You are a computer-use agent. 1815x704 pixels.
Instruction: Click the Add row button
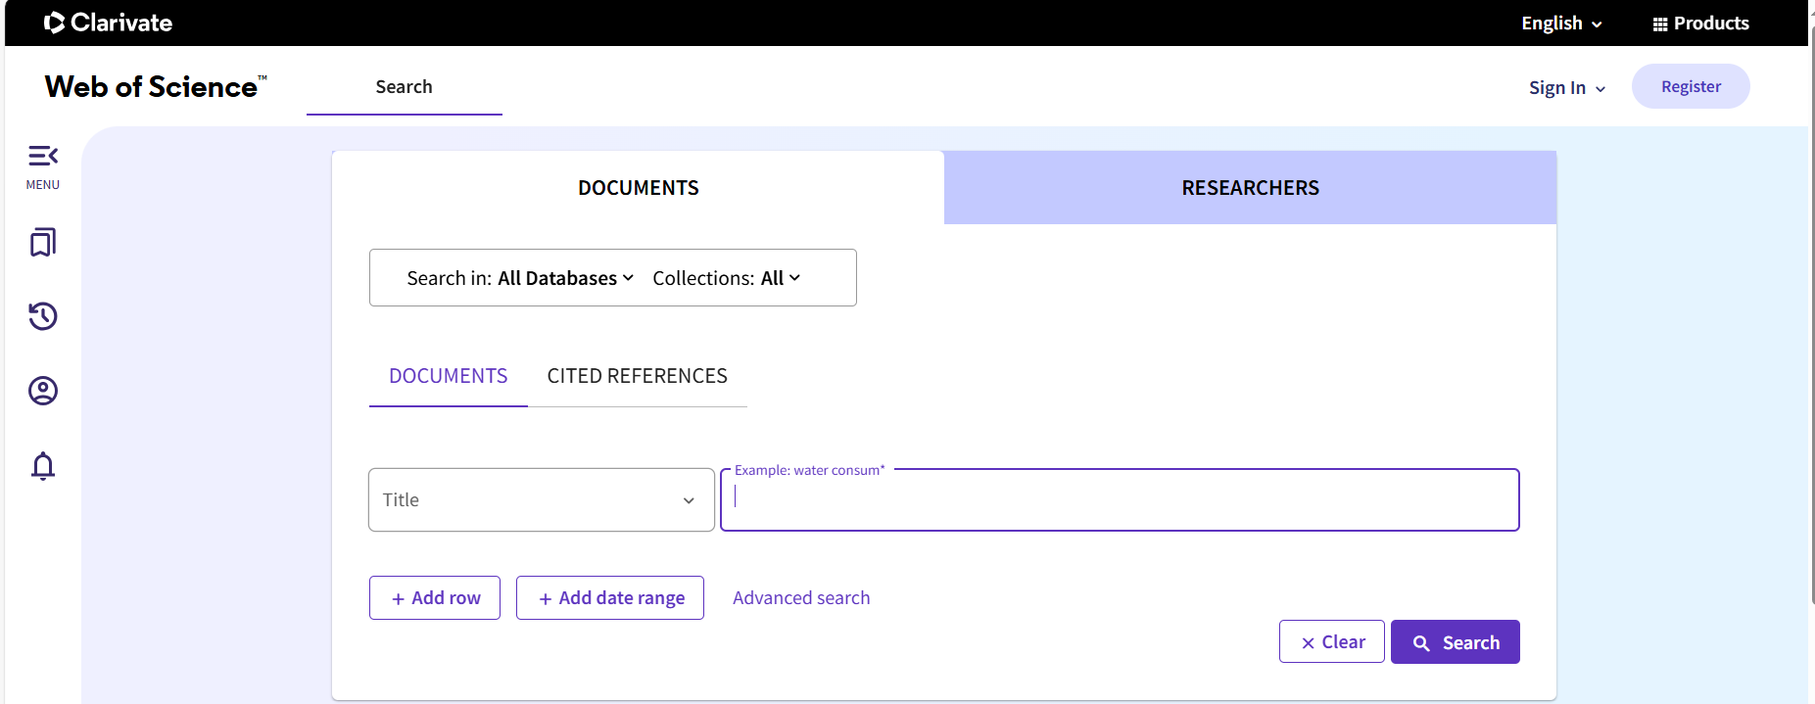point(435,597)
